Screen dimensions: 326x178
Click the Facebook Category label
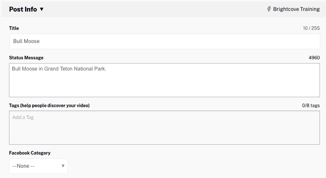pyautogui.click(x=30, y=153)
